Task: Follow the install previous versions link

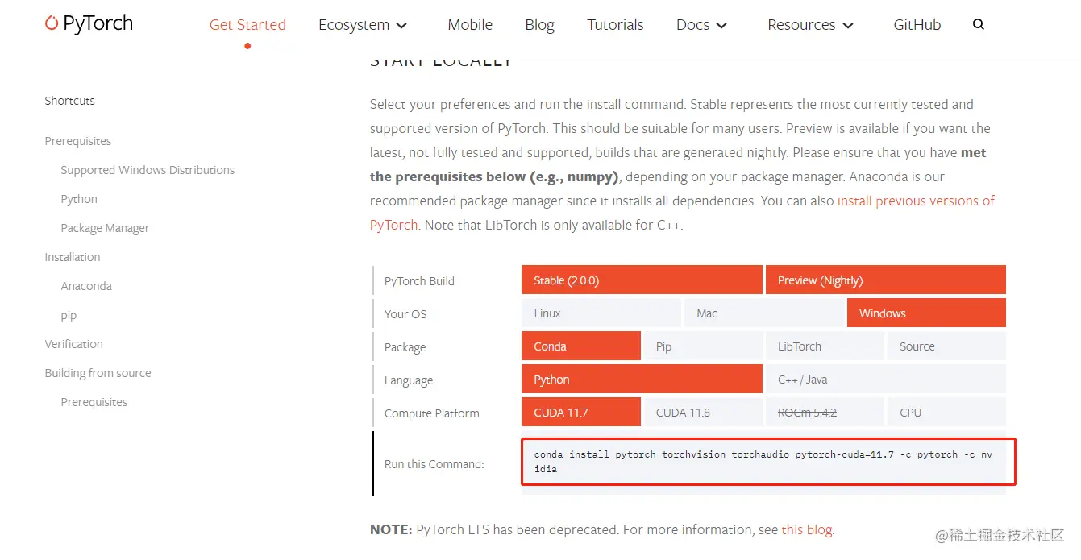Action: point(683,213)
